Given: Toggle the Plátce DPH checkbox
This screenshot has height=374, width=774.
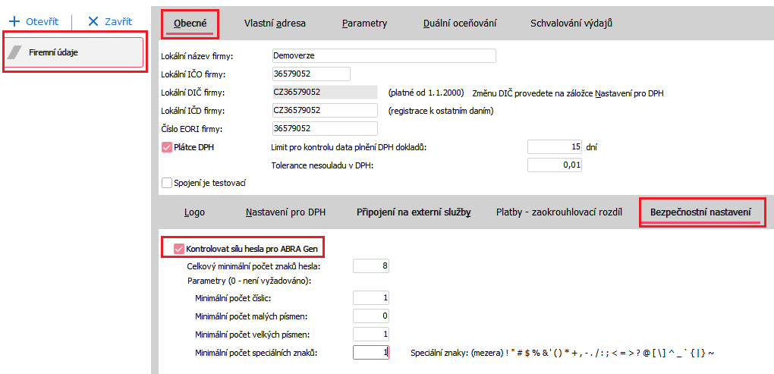Looking at the screenshot, I should [x=167, y=147].
